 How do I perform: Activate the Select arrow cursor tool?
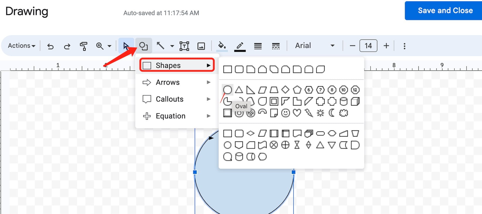click(126, 46)
